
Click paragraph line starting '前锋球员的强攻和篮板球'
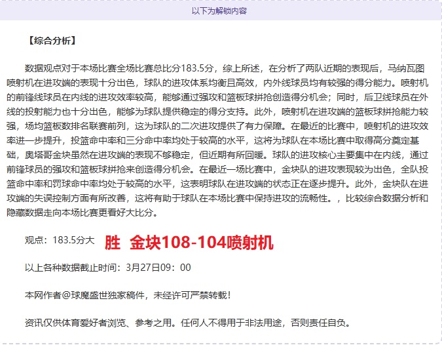[x=217, y=169]
